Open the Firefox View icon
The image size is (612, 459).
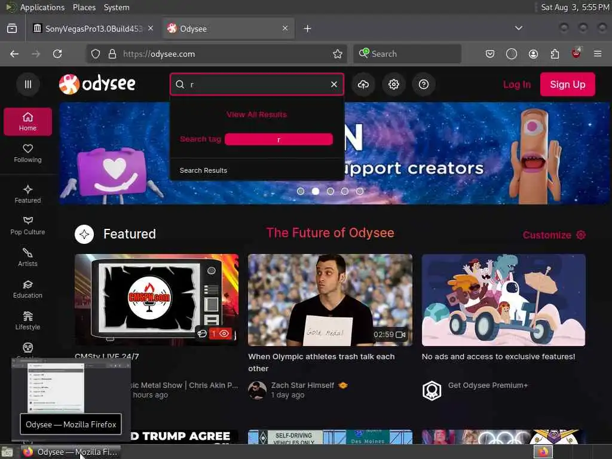click(x=12, y=29)
